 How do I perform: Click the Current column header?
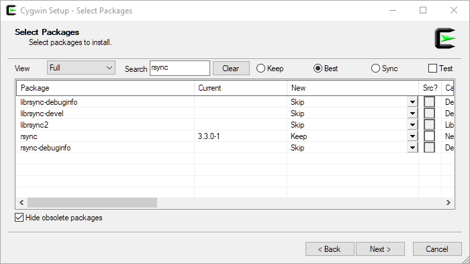[240, 88]
